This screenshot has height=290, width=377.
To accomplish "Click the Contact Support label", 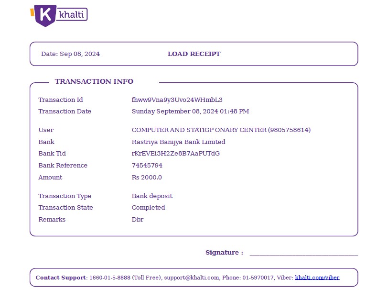I will point(61,278).
